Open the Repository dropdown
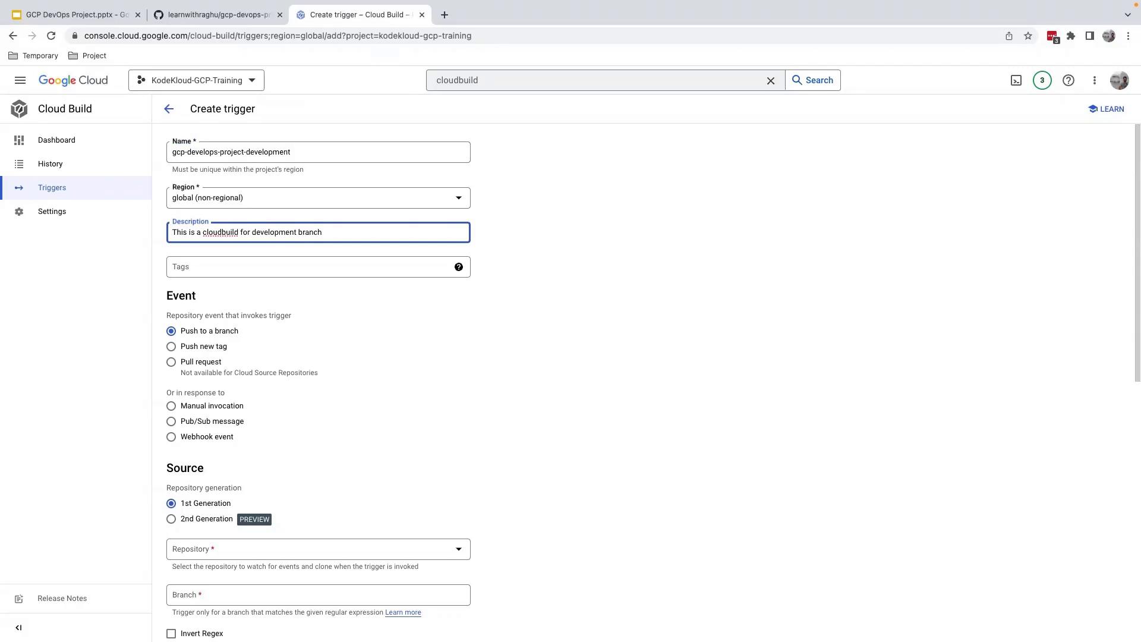 tap(318, 549)
